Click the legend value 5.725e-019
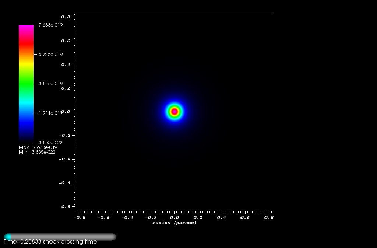 coord(51,55)
